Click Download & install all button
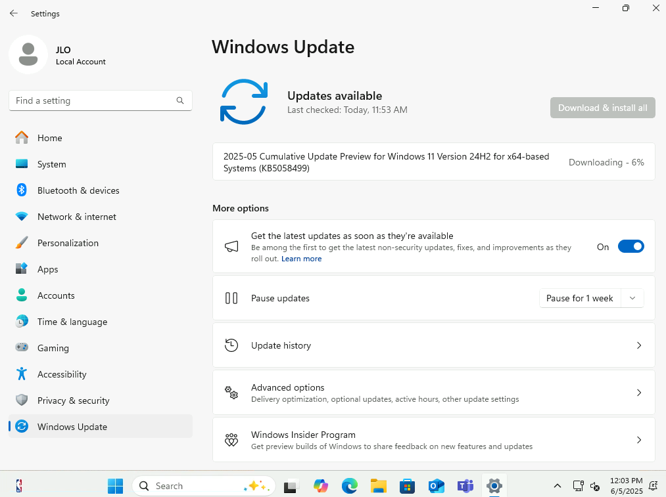This screenshot has height=497, width=666. click(602, 108)
